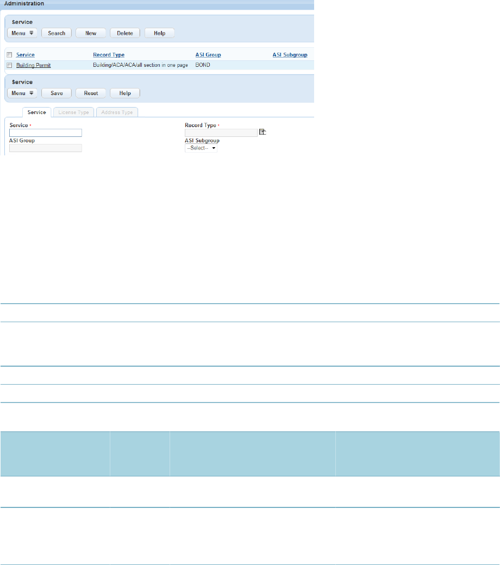Click the Reset button
Viewport: 500px width, 565px height.
tap(91, 93)
